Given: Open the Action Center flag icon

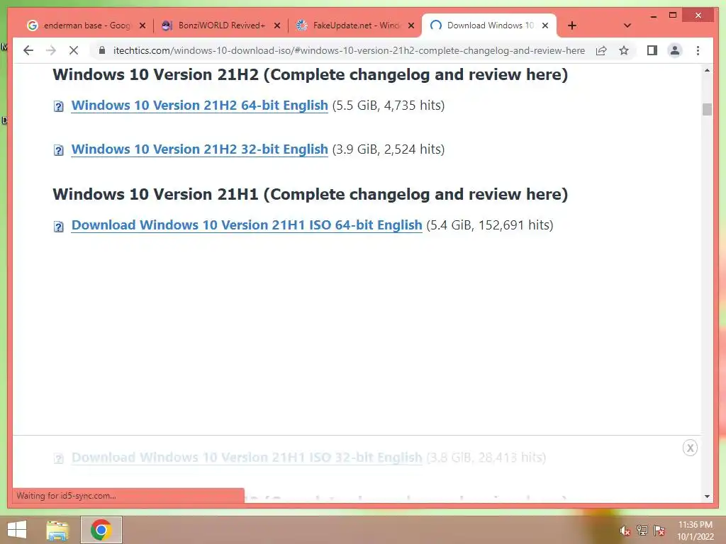Looking at the screenshot, I should click(659, 530).
